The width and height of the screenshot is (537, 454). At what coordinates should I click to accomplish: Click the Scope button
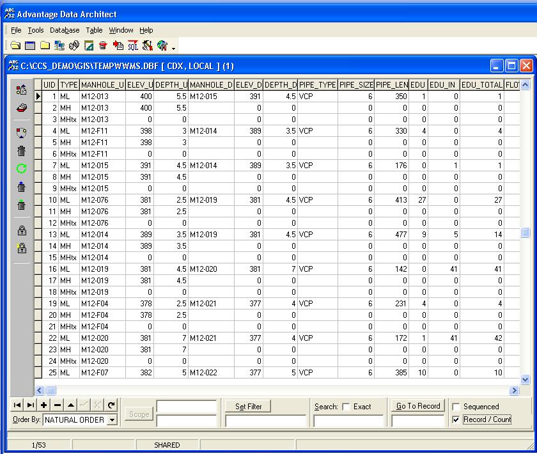(139, 414)
